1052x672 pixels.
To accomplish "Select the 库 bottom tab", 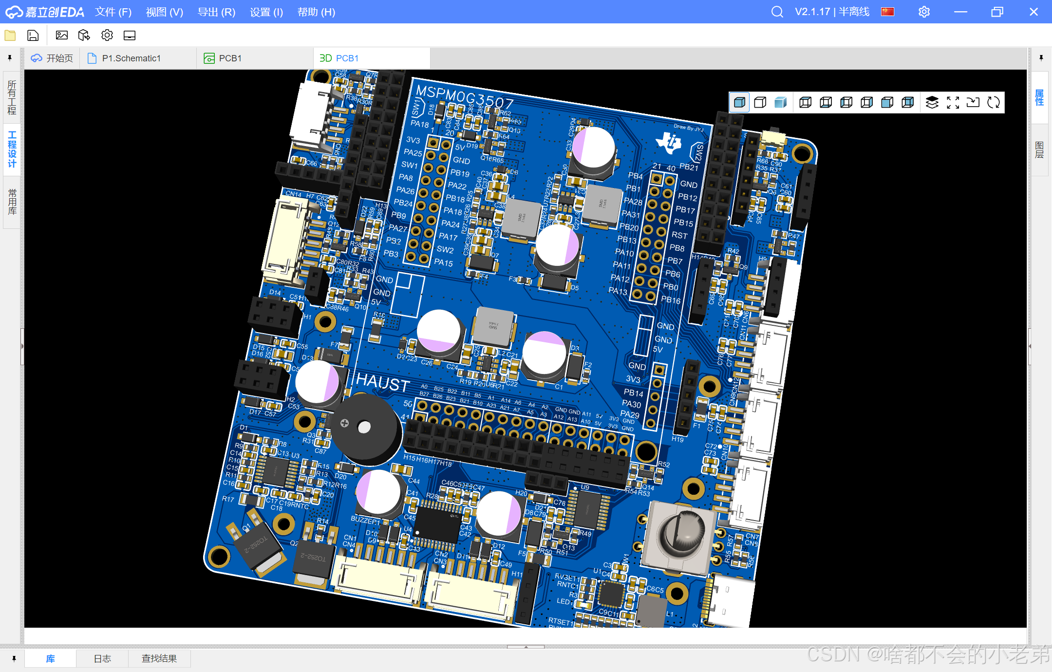I will pos(50,659).
